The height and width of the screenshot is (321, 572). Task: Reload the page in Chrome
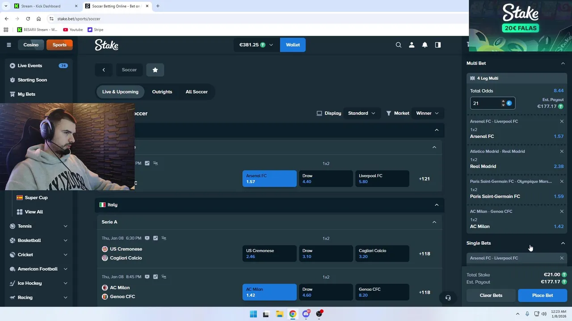coord(28,19)
